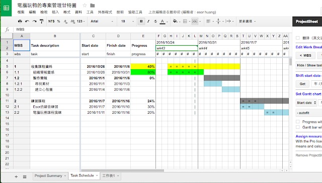Click the print icon in toolbar
The width and height of the screenshot is (322, 183).
point(20,21)
